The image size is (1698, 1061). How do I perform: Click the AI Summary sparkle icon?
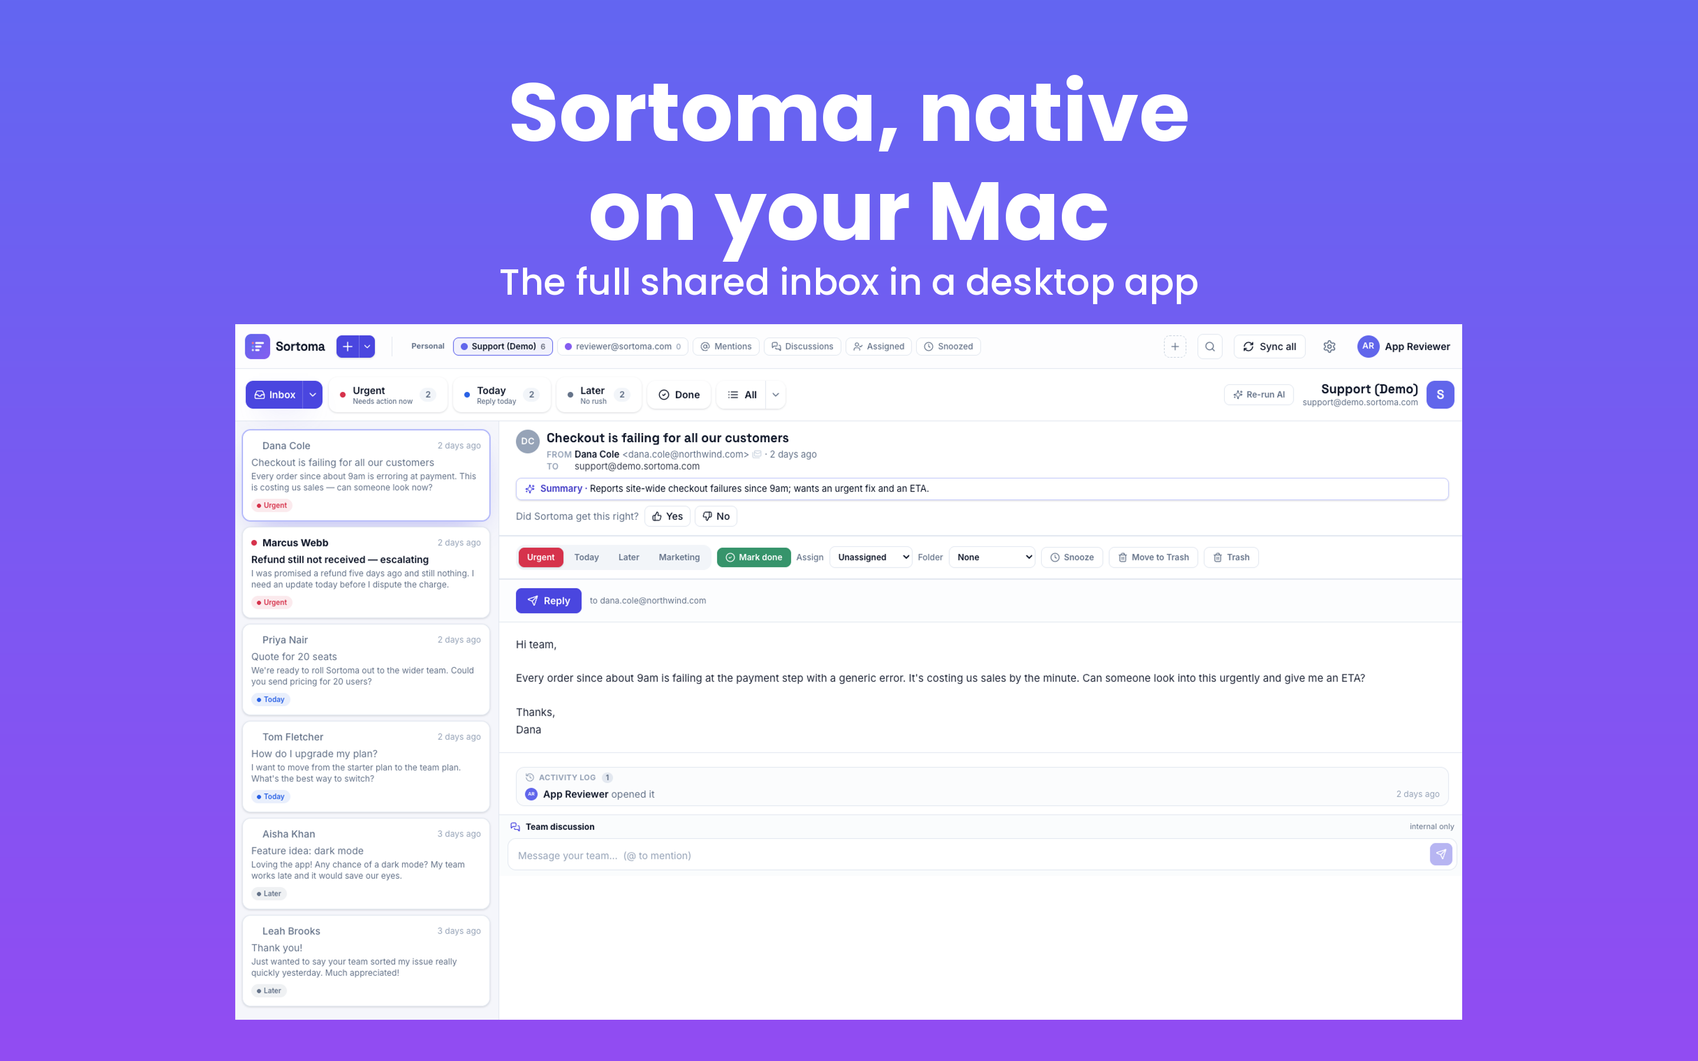click(x=530, y=489)
